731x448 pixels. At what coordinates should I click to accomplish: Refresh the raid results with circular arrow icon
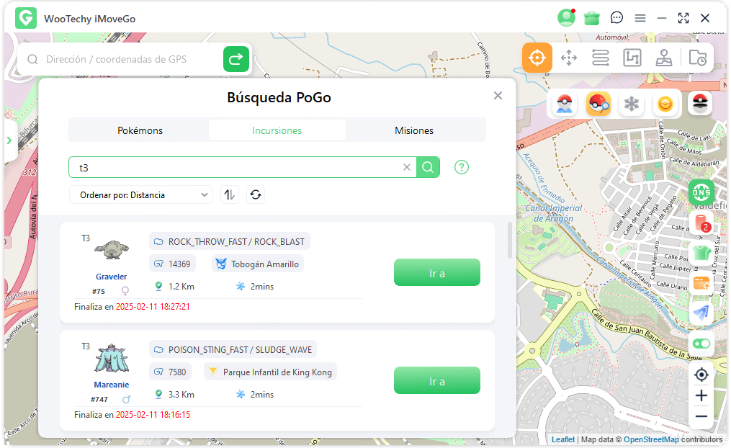256,194
